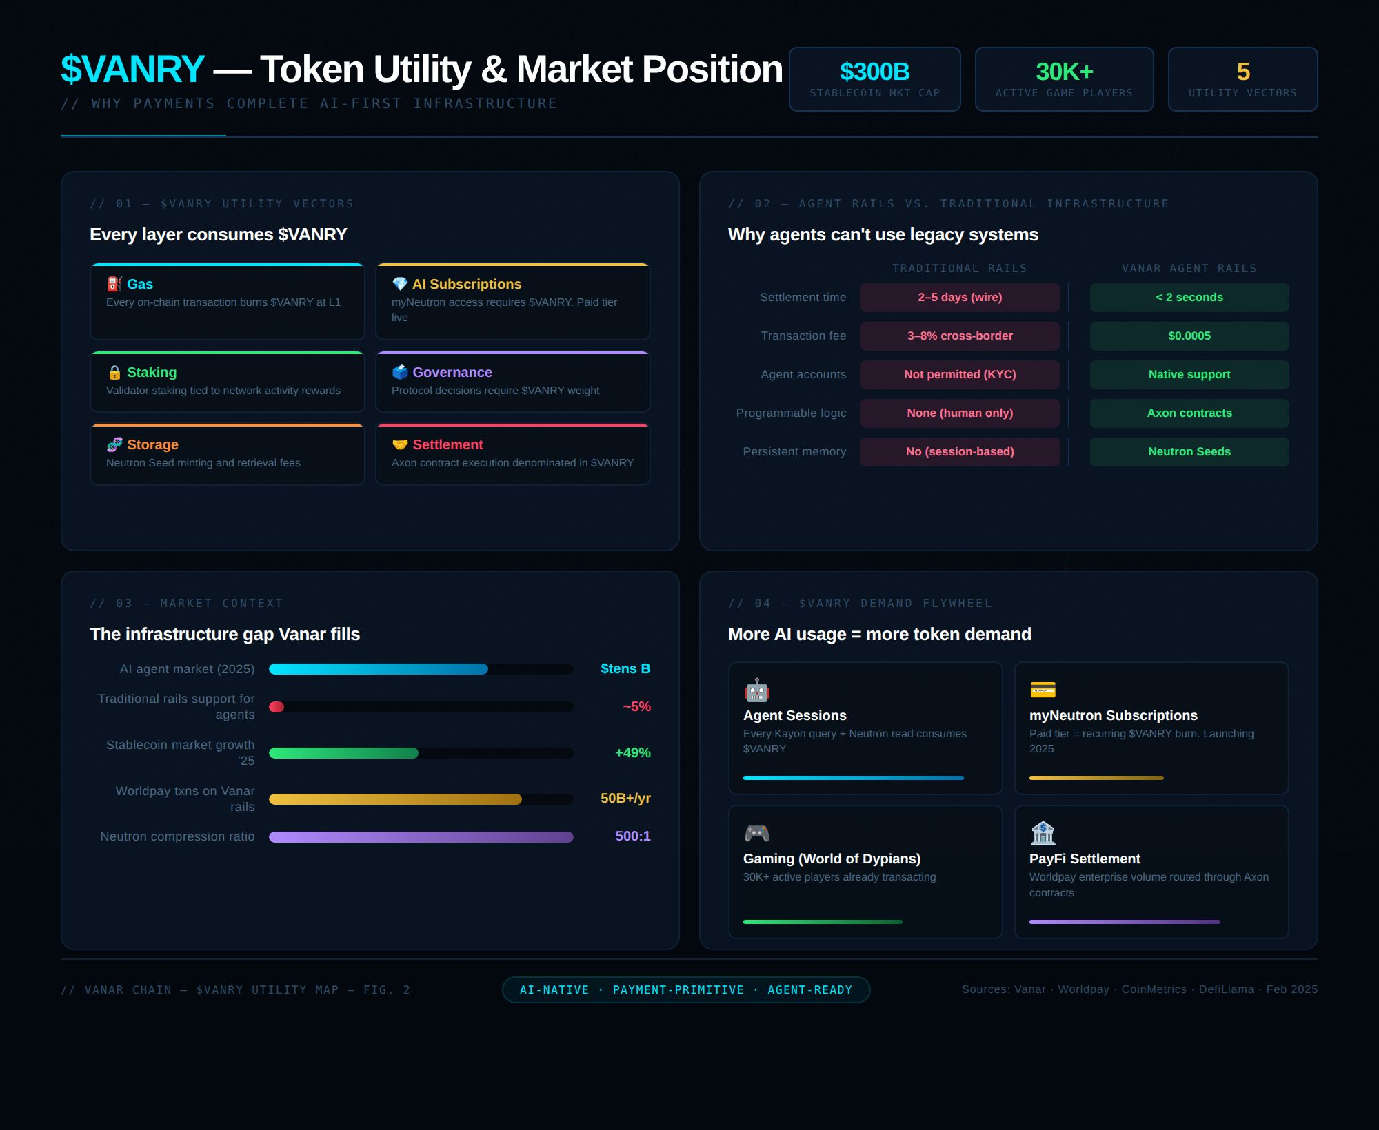Click the Sources citation text in footer
This screenshot has height=1130, width=1379.
pos(1139,989)
